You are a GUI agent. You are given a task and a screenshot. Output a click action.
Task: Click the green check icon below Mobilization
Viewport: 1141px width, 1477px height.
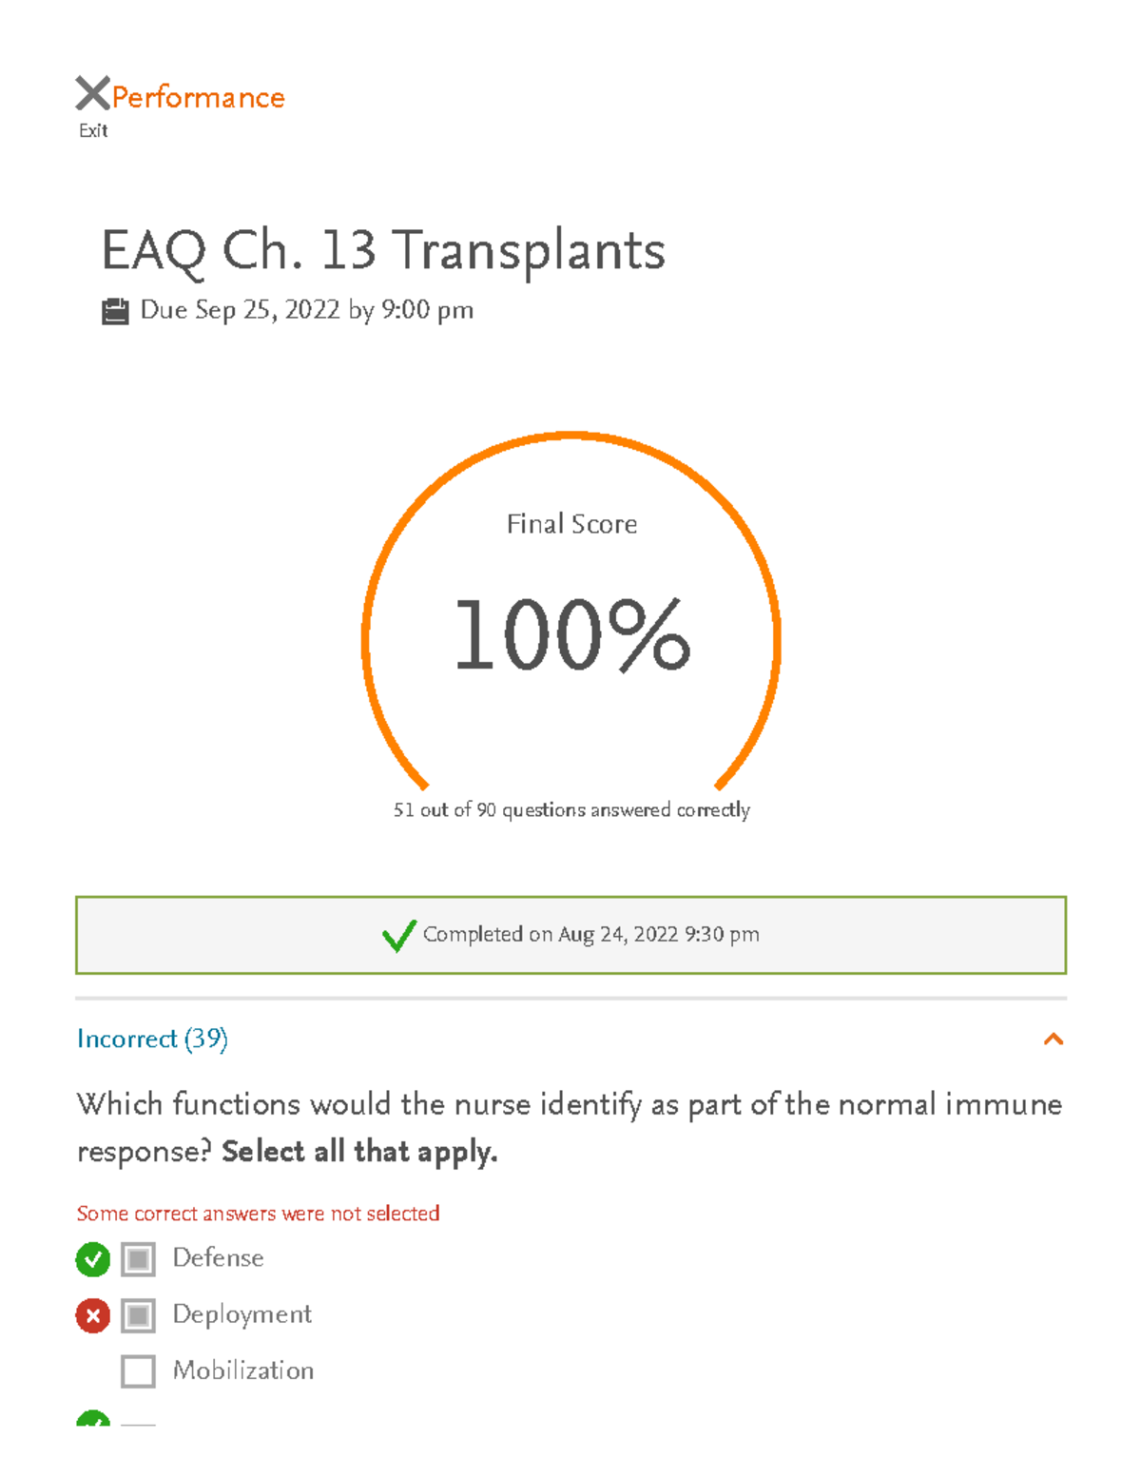coord(92,1423)
